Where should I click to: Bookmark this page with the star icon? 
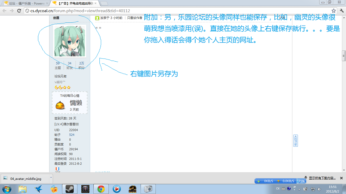click(x=333, y=11)
